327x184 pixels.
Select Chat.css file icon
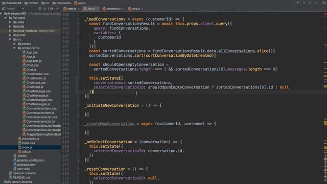24,65
